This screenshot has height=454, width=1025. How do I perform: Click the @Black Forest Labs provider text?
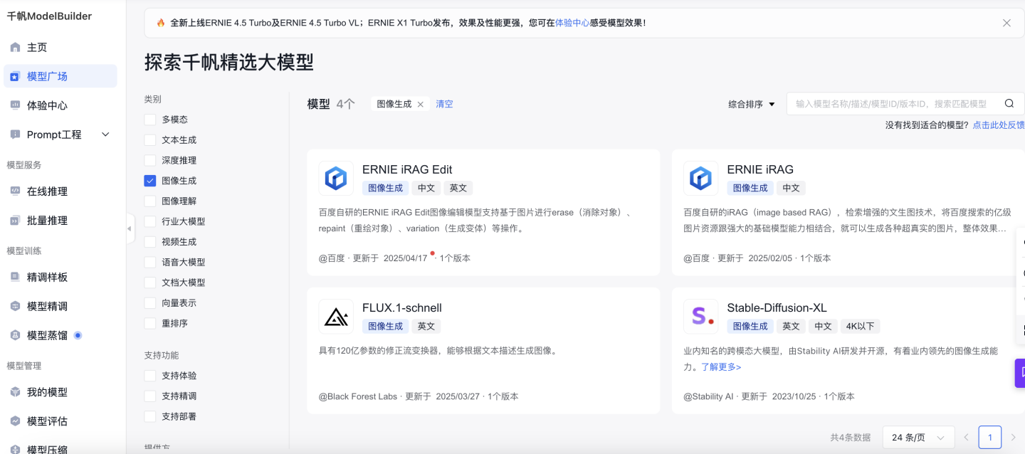click(358, 396)
